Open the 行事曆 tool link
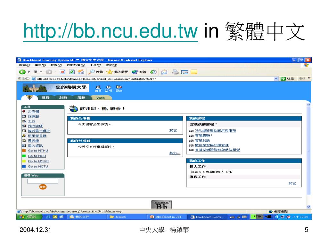328x246 pixels. pyautogui.click(x=33, y=116)
